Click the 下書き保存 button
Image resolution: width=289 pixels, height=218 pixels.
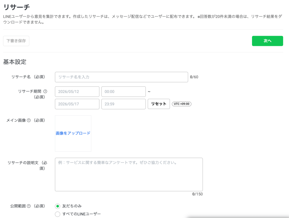[x=16, y=41]
